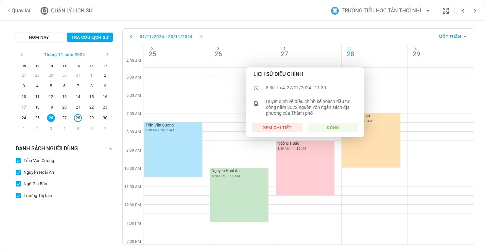486x252 pixels.
Task: Go to previous page using header left arrow
Action: tap(463, 11)
